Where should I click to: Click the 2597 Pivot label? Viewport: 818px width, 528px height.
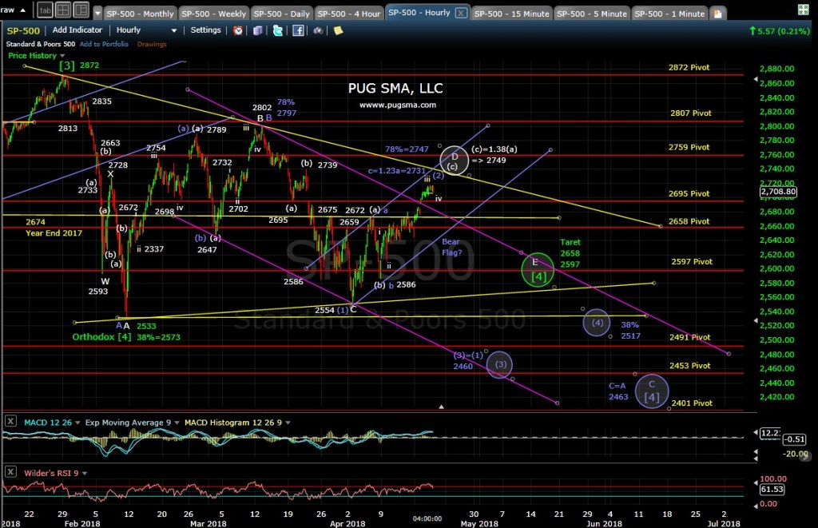tap(692, 261)
